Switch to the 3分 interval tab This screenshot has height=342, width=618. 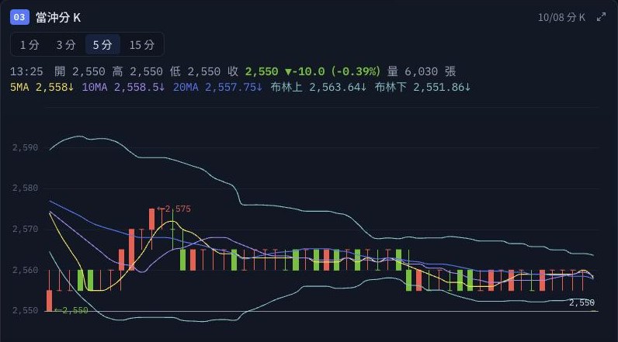point(66,45)
